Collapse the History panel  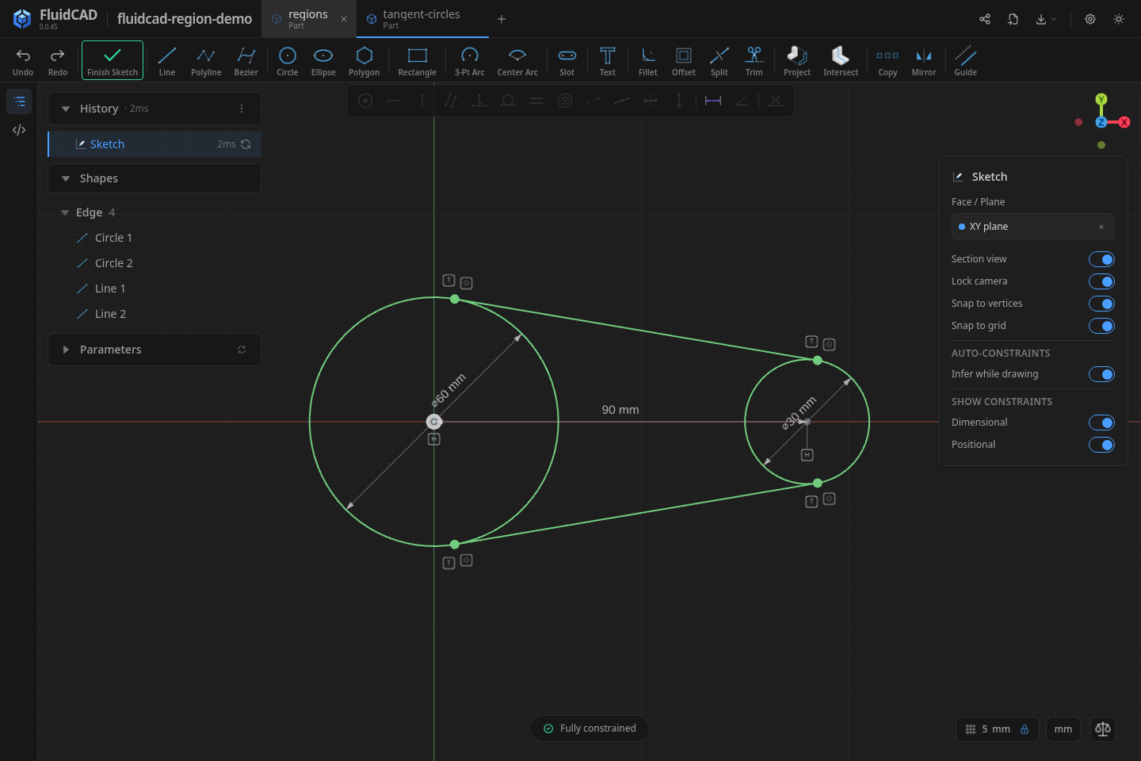[x=66, y=109]
